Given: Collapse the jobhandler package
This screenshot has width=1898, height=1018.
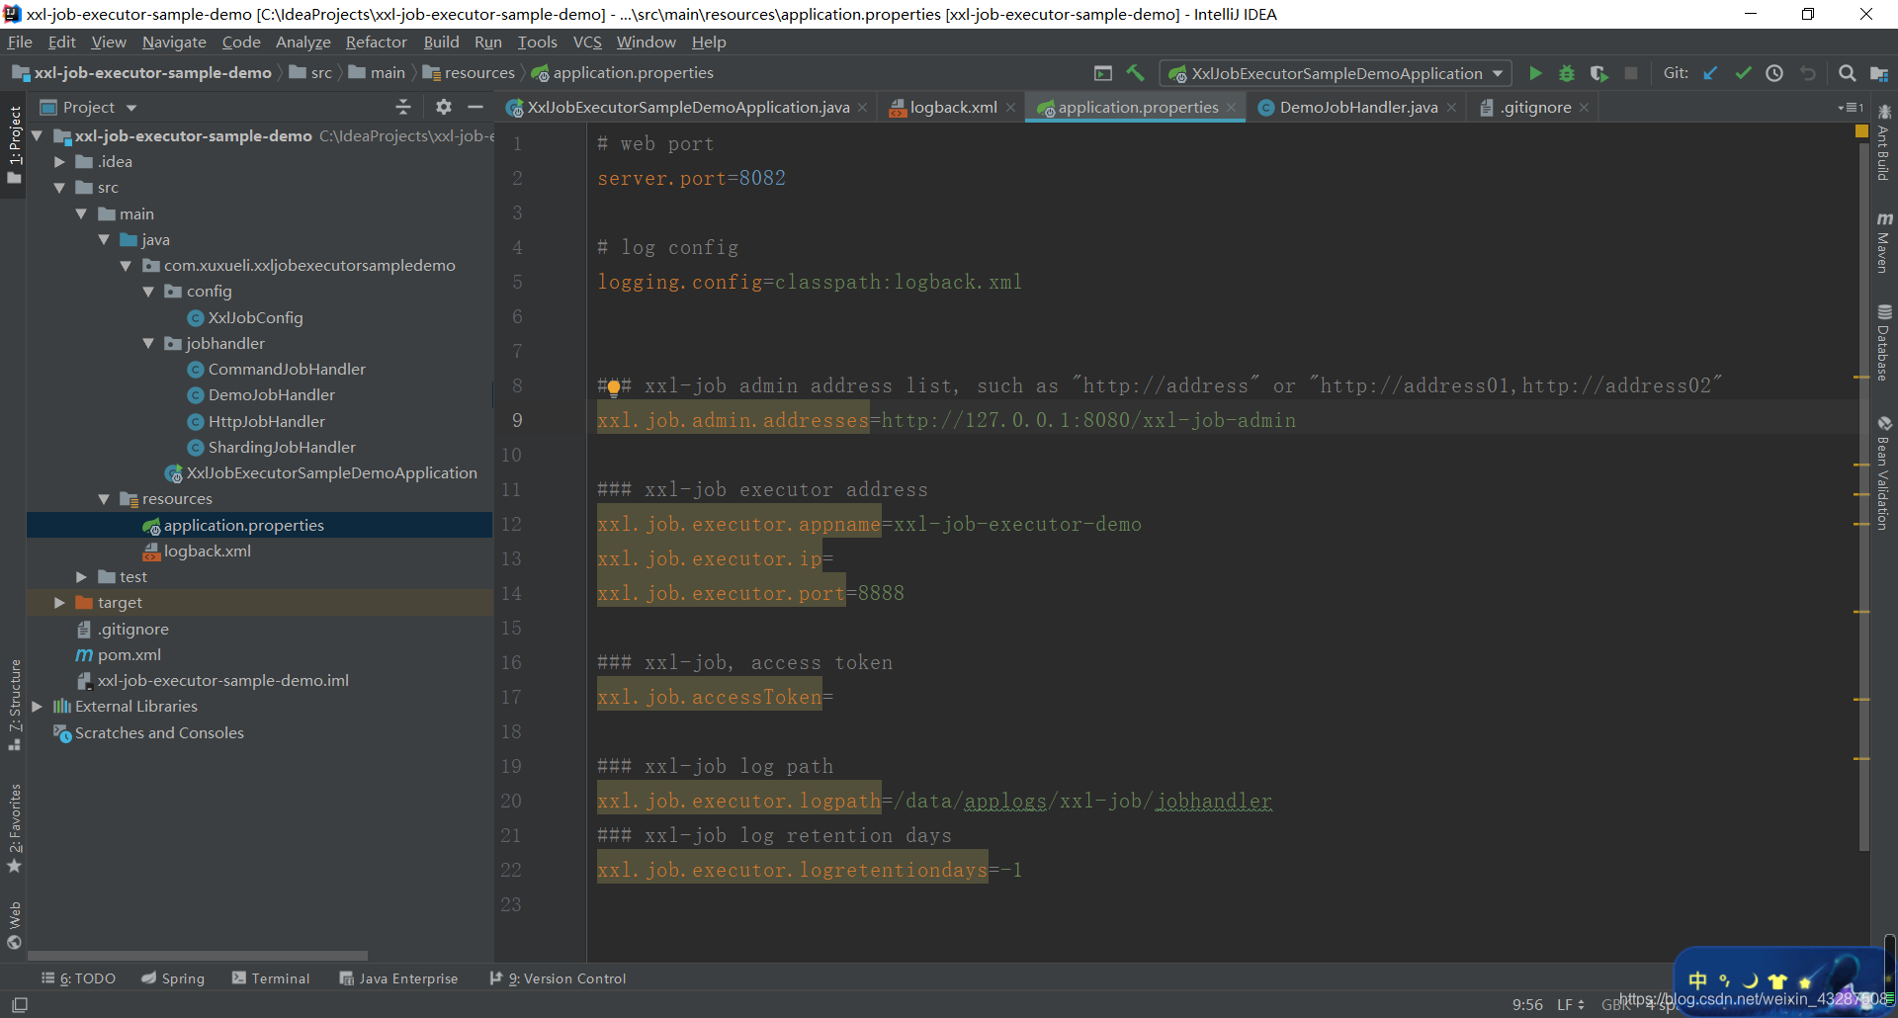Looking at the screenshot, I should coord(148,344).
